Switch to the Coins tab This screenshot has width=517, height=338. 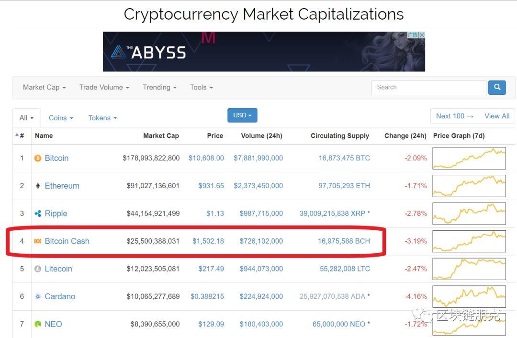(61, 118)
